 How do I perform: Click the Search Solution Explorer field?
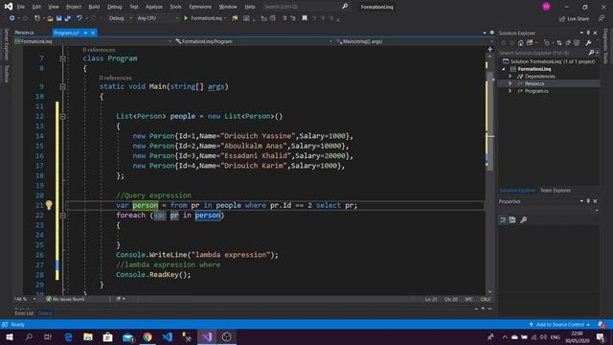coord(543,53)
